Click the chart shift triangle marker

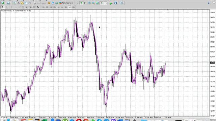tap(167, 10)
